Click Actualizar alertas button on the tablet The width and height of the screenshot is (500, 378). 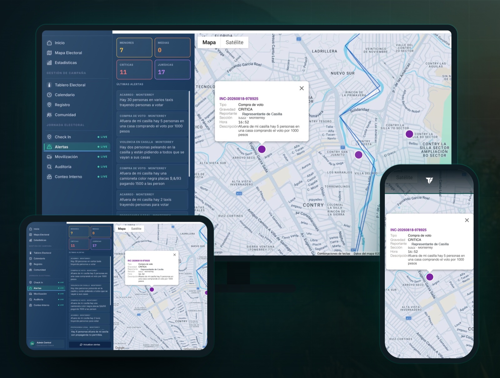click(x=90, y=345)
